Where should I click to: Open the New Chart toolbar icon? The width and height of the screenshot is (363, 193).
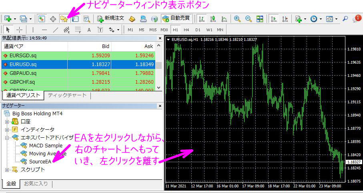coord(8,19)
